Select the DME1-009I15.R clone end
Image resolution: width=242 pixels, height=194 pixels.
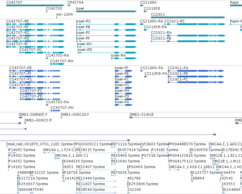[25, 123]
